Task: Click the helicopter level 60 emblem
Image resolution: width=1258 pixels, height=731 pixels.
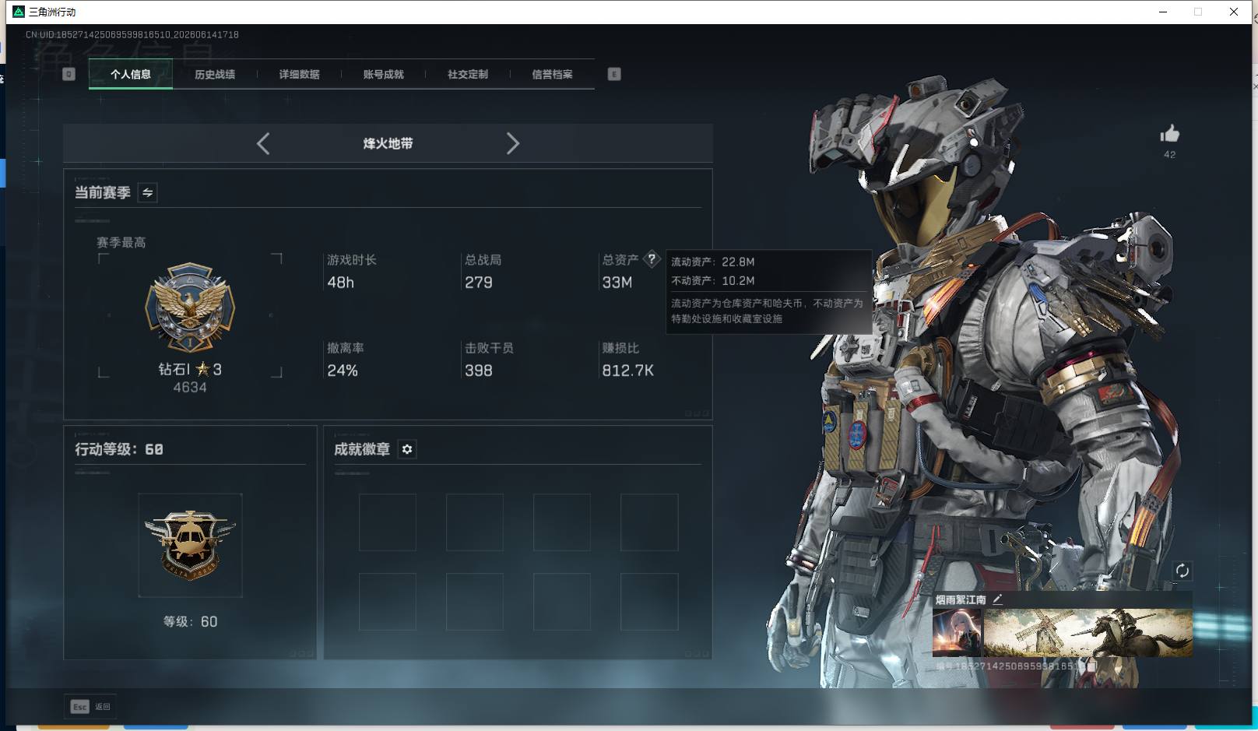Action: pyautogui.click(x=190, y=545)
